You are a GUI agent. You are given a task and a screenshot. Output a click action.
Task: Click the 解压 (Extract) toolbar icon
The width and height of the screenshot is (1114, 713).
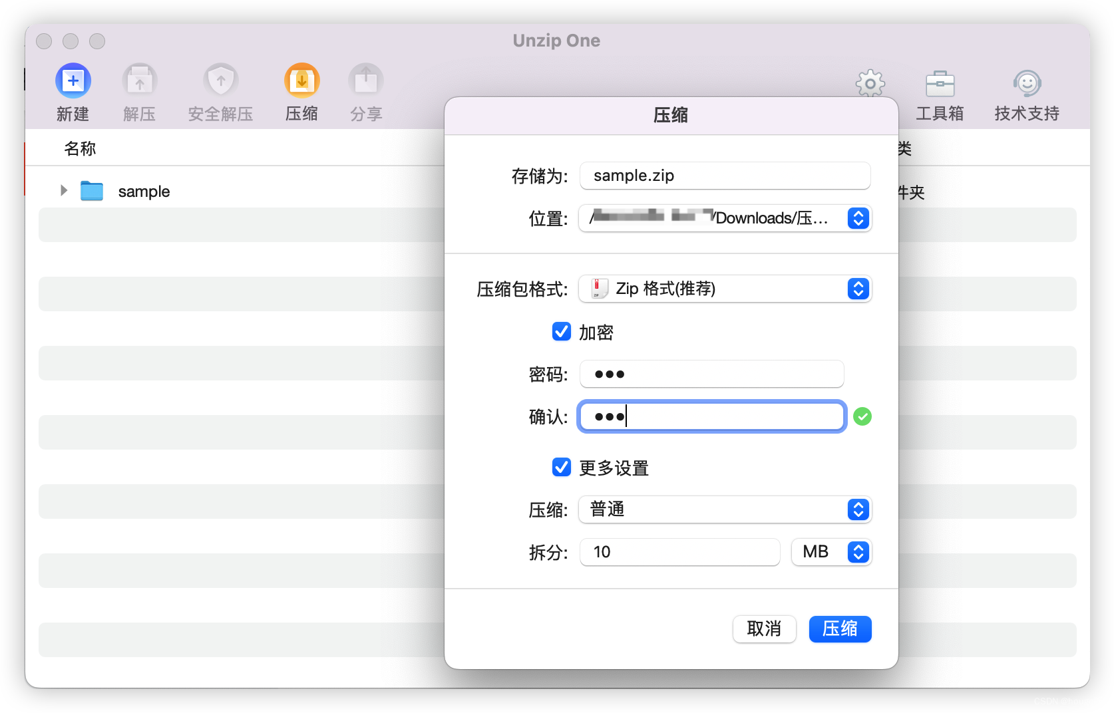click(140, 81)
